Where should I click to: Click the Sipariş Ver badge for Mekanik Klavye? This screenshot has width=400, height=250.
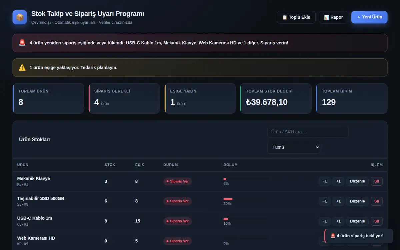[178, 181]
